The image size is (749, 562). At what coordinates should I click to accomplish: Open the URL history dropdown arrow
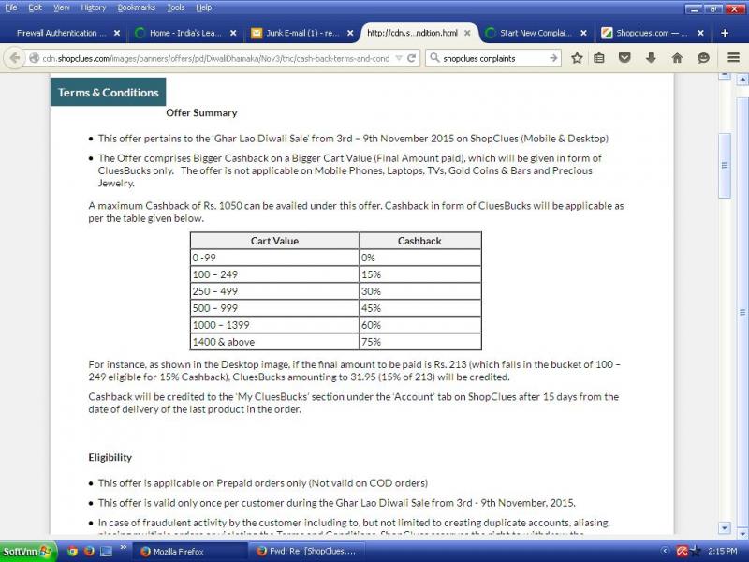click(399, 58)
